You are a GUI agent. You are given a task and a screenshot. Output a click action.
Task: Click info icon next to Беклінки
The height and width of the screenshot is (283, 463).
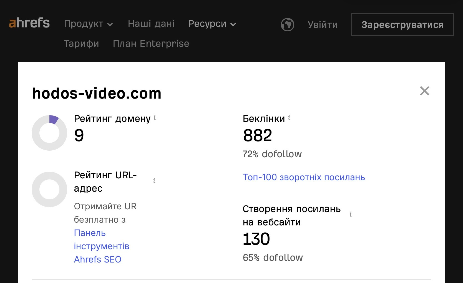(289, 118)
